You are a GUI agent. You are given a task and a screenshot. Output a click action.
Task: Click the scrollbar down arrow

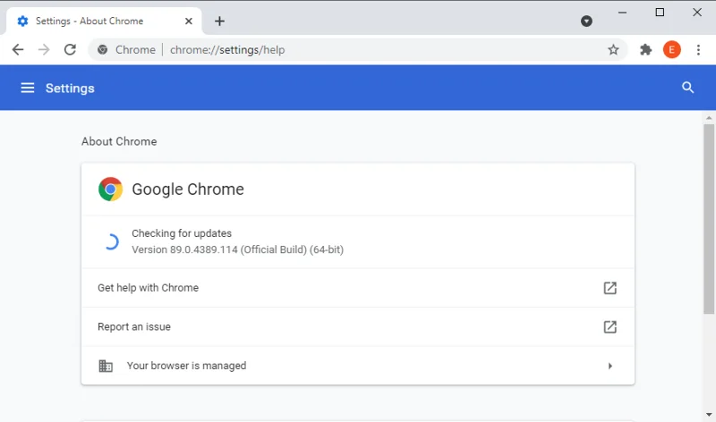coord(709,415)
